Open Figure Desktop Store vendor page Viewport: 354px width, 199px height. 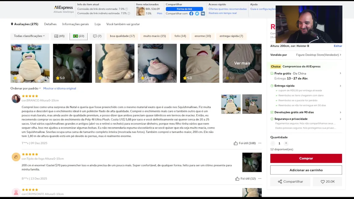tap(319, 55)
